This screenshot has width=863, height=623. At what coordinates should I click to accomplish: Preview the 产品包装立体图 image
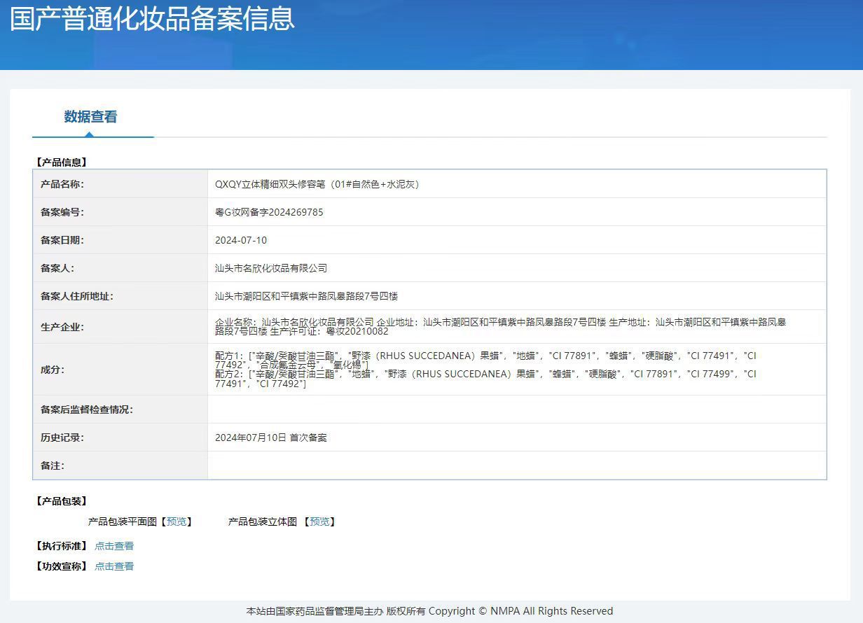319,521
